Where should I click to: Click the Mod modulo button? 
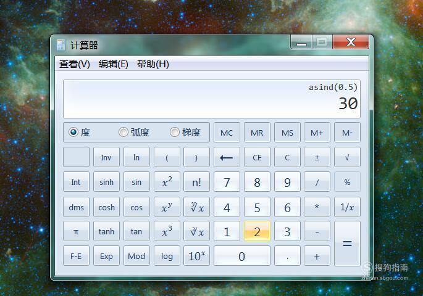[136, 256]
